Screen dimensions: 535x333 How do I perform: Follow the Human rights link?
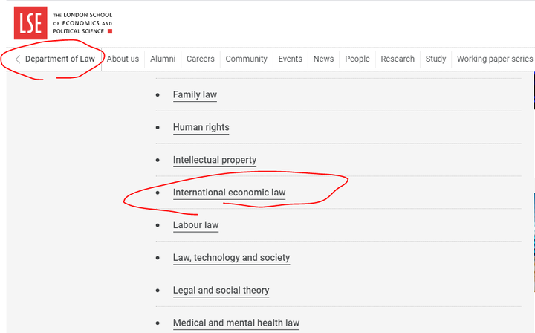coord(201,127)
